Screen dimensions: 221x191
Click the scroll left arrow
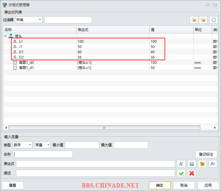point(6,128)
